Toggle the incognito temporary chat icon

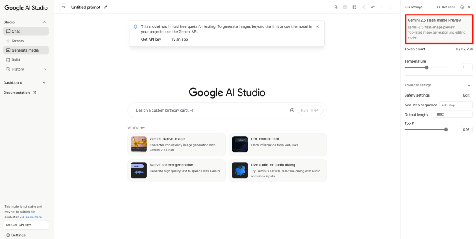pyautogui.click(x=336, y=7)
